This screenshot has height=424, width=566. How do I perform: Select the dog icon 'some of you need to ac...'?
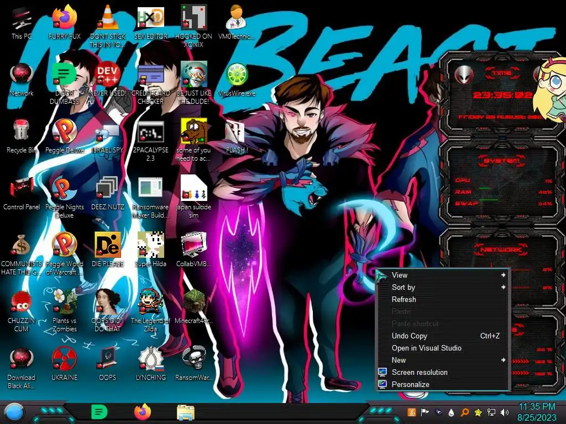(194, 131)
